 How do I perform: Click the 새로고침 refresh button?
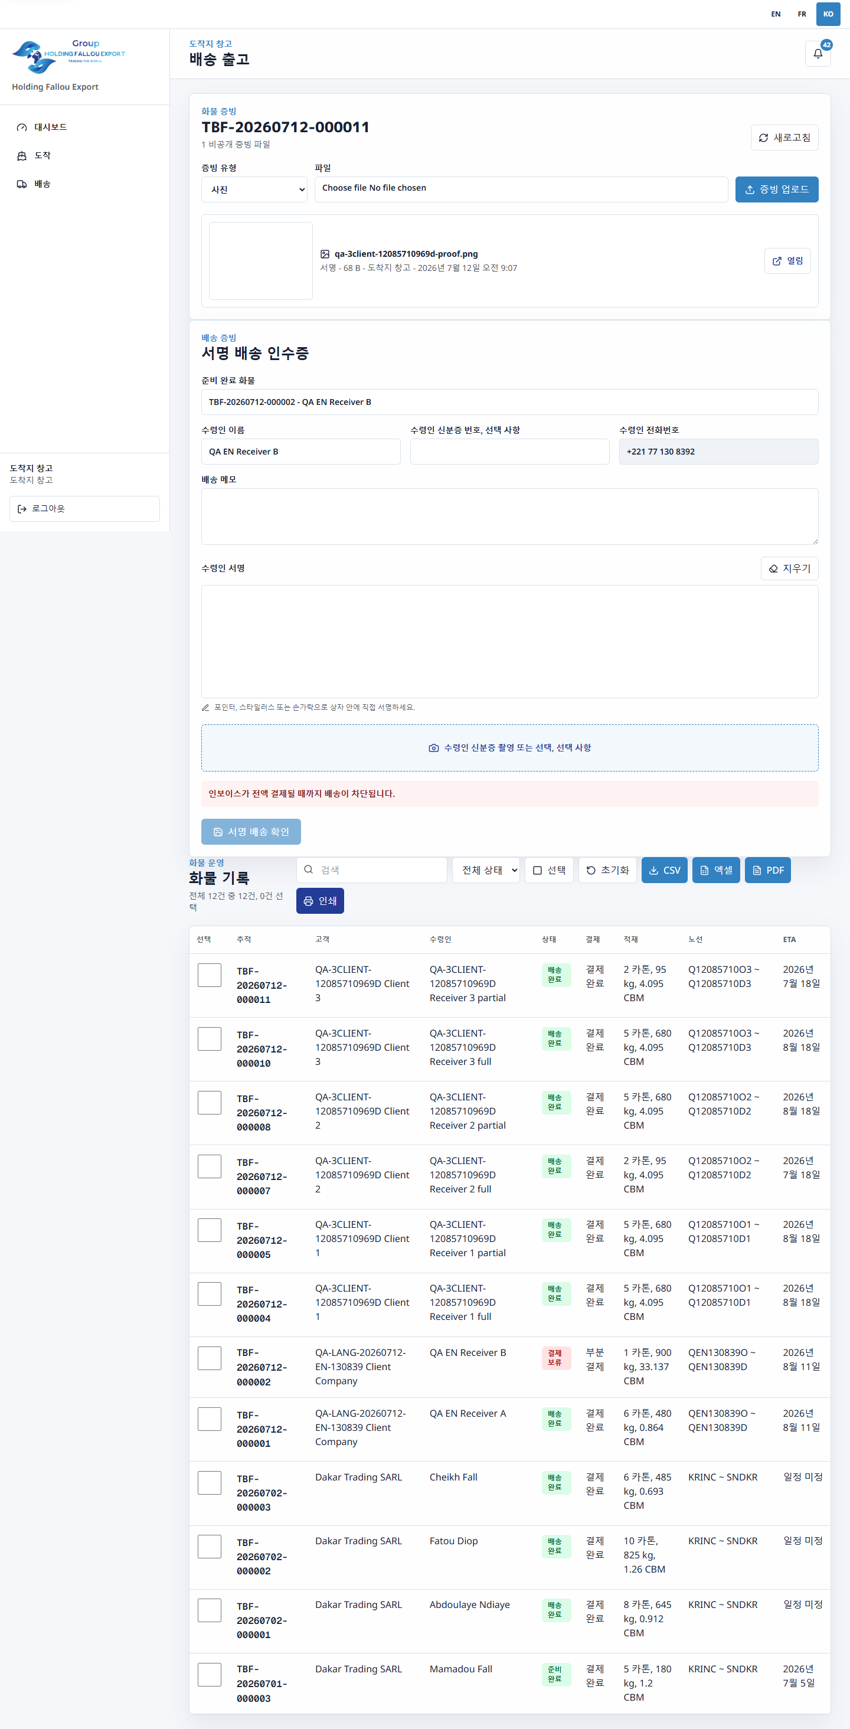click(784, 138)
